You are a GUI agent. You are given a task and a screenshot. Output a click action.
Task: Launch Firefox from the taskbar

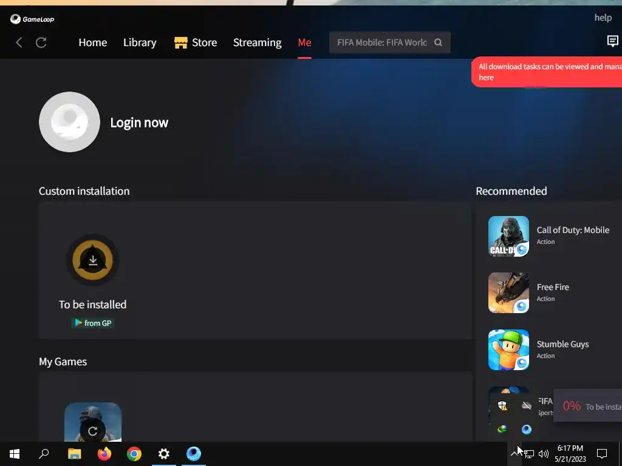pyautogui.click(x=104, y=454)
